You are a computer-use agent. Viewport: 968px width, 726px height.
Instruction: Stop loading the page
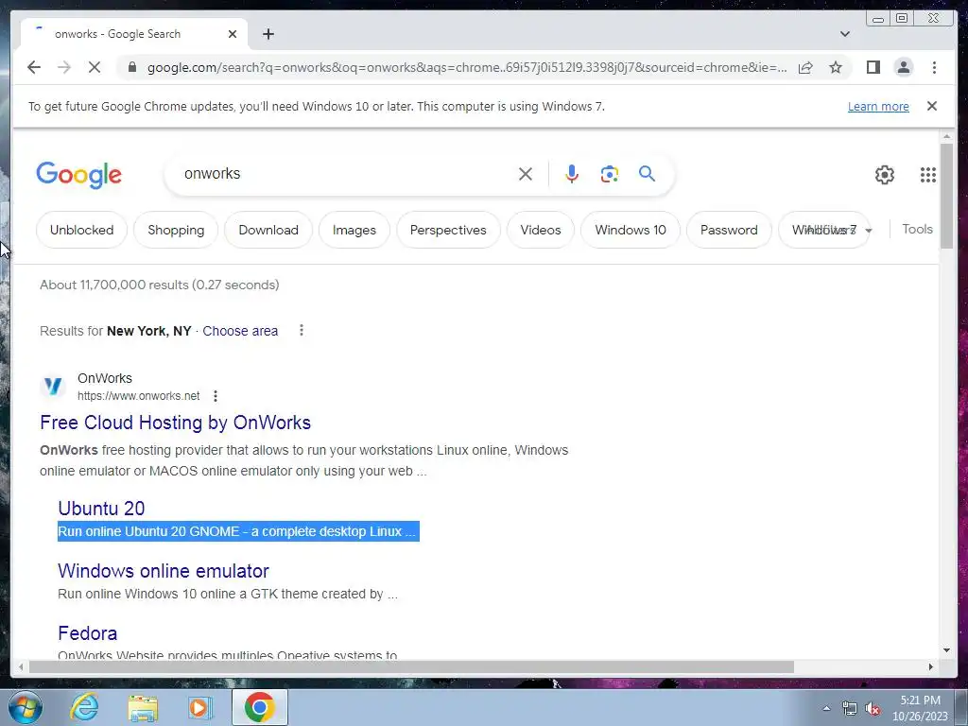click(95, 67)
